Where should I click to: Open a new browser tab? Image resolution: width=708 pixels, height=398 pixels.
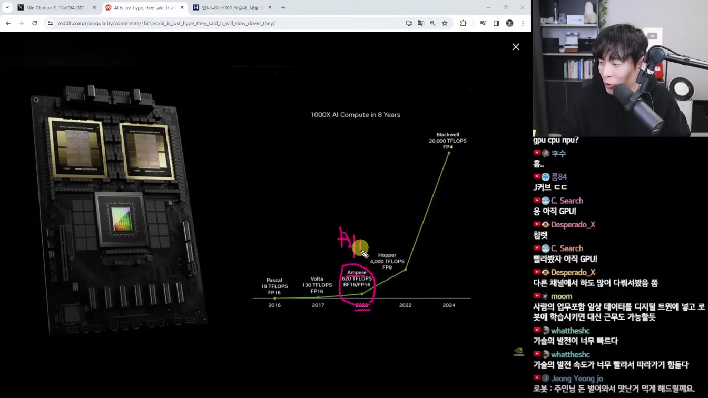(x=283, y=8)
